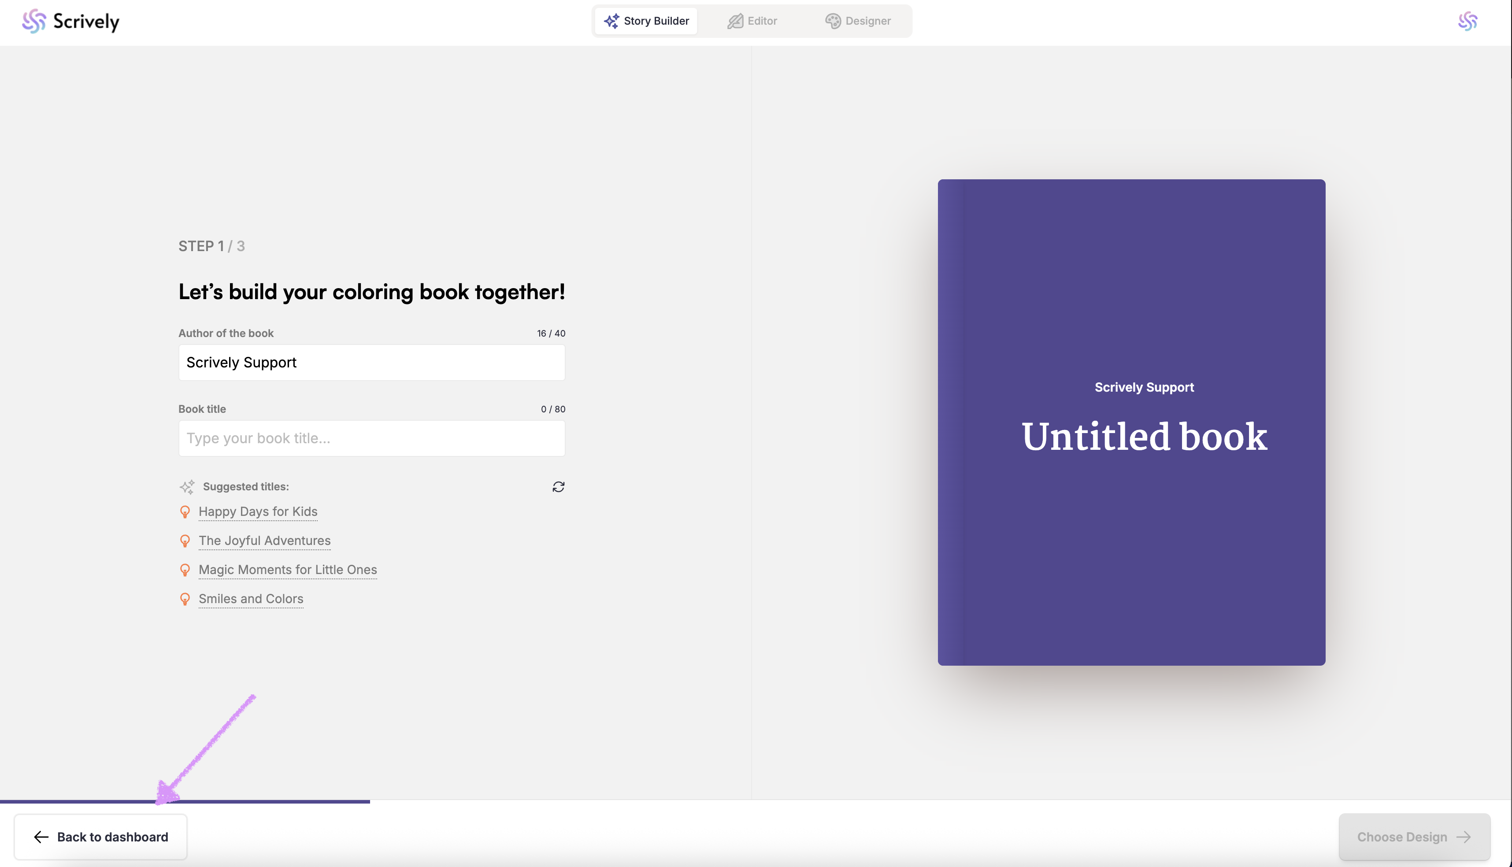
Task: Switch to the Story Builder tab
Action: 646,21
